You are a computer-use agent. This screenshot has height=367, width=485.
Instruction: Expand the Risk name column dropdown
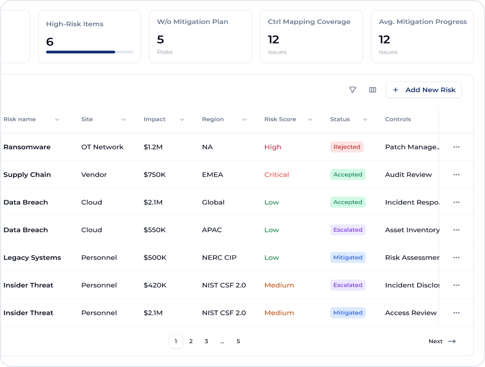(57, 119)
